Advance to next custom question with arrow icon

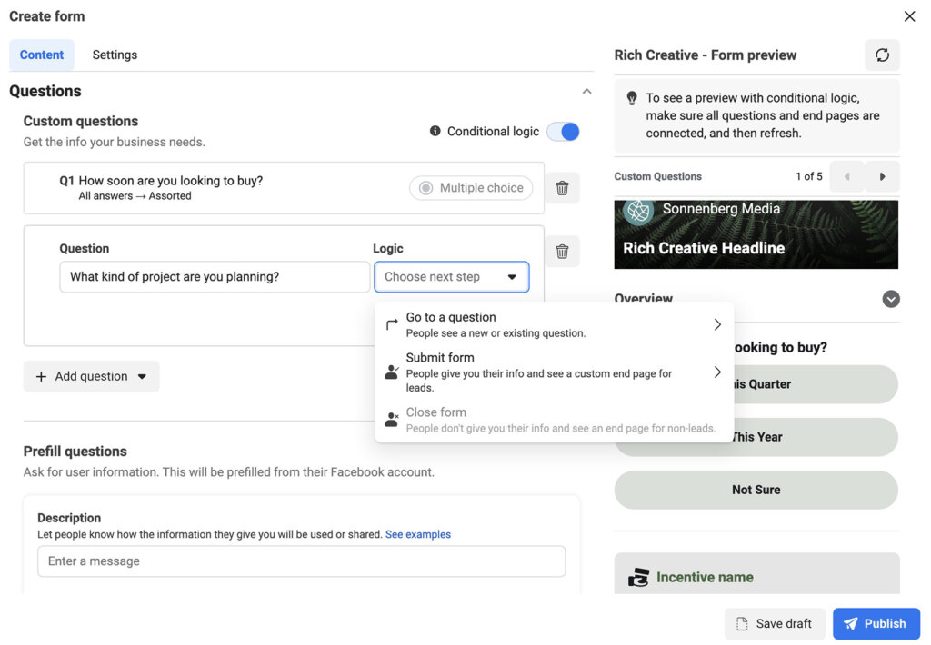[882, 176]
